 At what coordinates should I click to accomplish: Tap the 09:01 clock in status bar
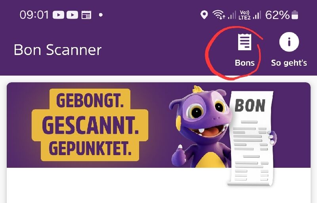pos(34,15)
